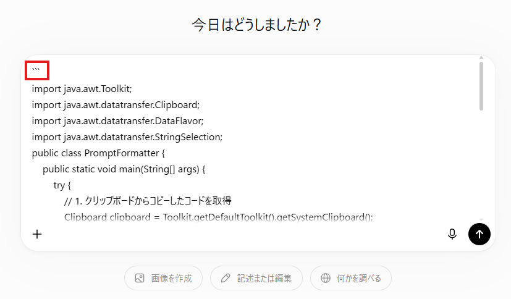Click the クリップボード comment line
511x299 pixels.
(148, 201)
